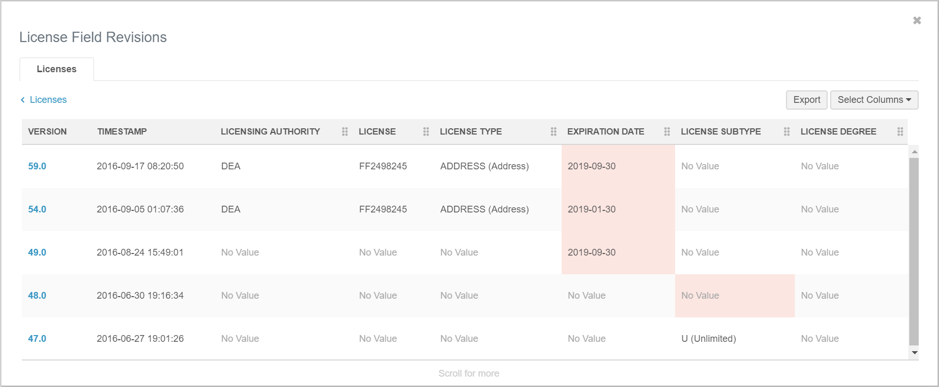Open the Select Columns dropdown
Screen dimensions: 939x387
click(x=874, y=100)
